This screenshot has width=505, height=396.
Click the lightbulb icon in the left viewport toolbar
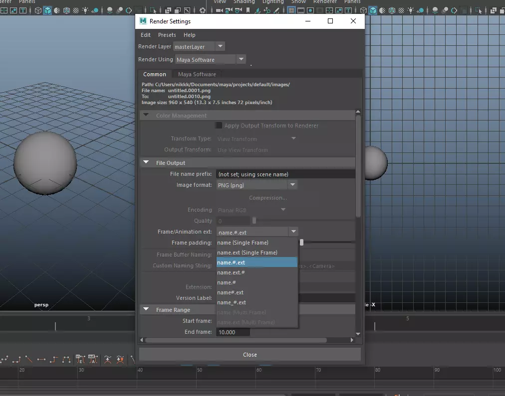tap(85, 10)
